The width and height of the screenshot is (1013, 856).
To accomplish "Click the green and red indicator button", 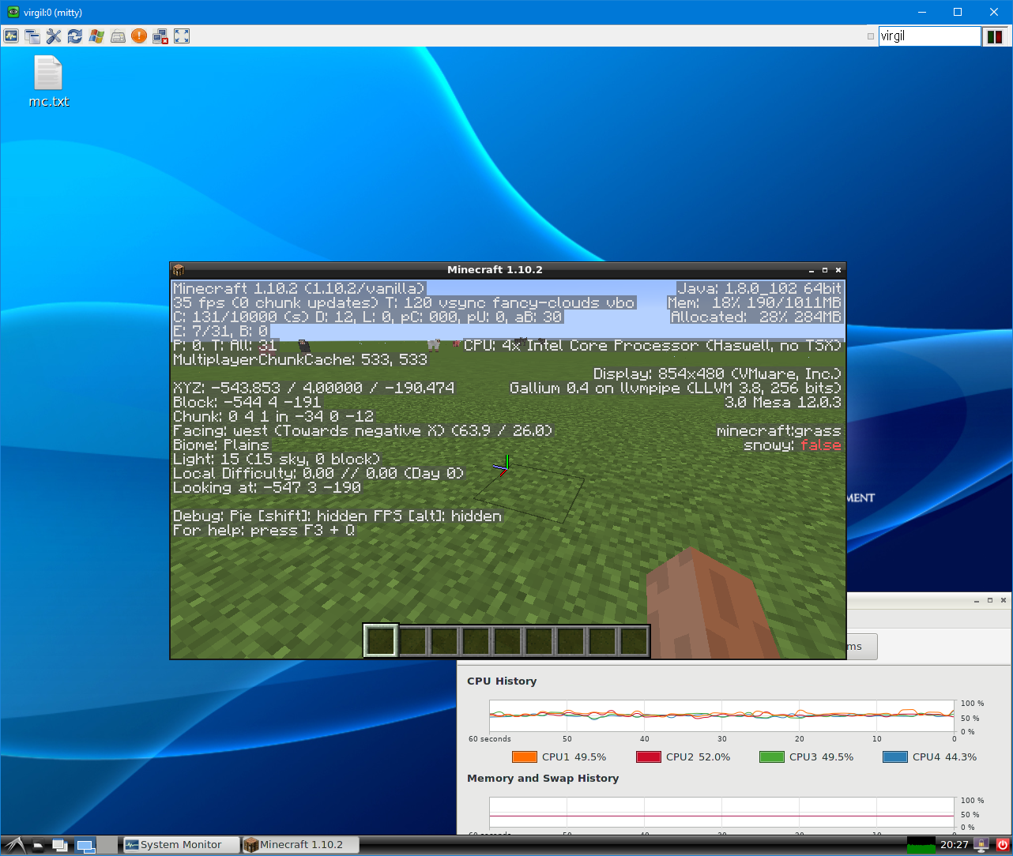I will 995,36.
